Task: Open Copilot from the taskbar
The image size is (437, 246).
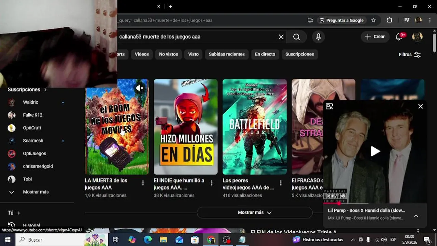Action: pos(132,240)
